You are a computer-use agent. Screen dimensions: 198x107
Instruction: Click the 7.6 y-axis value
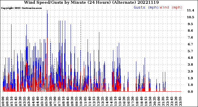(191, 37)
